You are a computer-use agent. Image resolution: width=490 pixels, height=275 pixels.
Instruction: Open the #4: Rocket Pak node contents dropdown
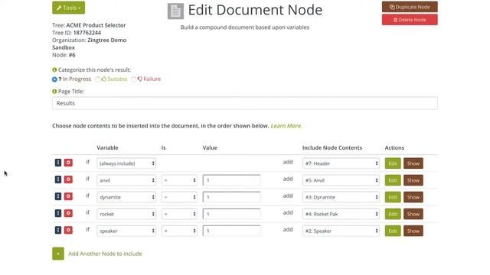coord(341,214)
